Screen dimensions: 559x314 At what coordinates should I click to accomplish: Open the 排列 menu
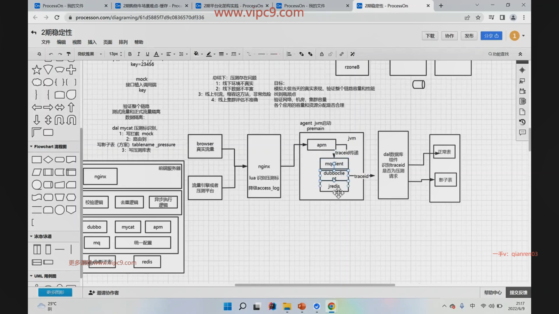[123, 42]
